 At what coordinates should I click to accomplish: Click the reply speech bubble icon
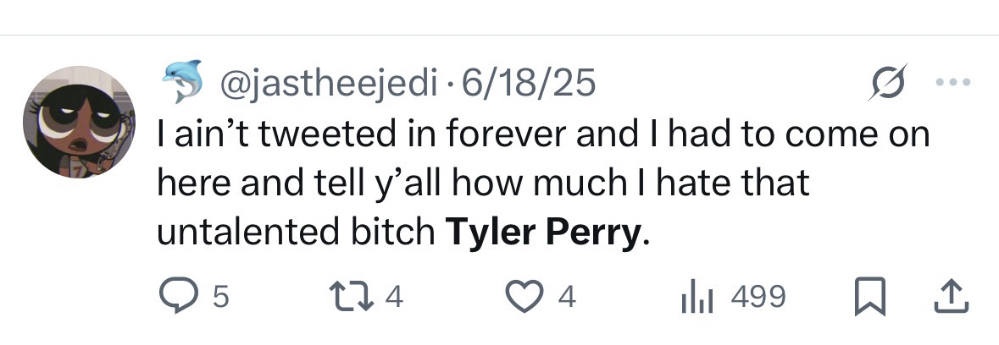point(180,297)
